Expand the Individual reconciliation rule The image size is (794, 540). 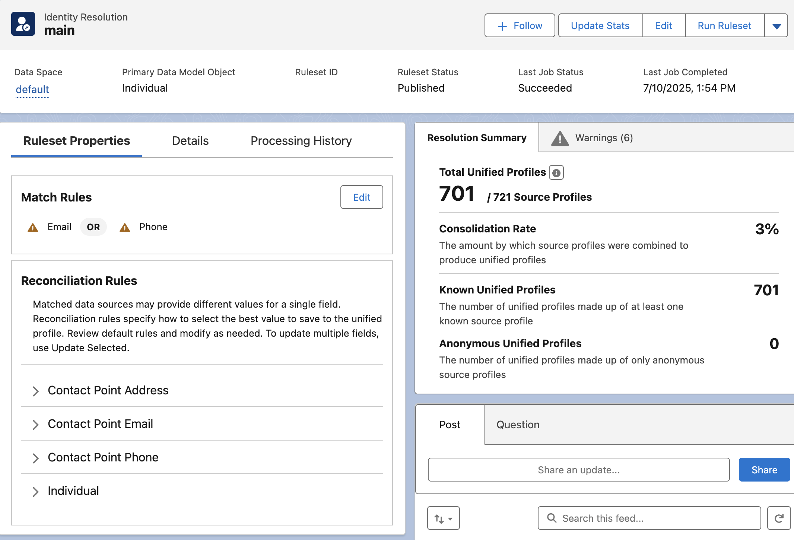point(35,492)
